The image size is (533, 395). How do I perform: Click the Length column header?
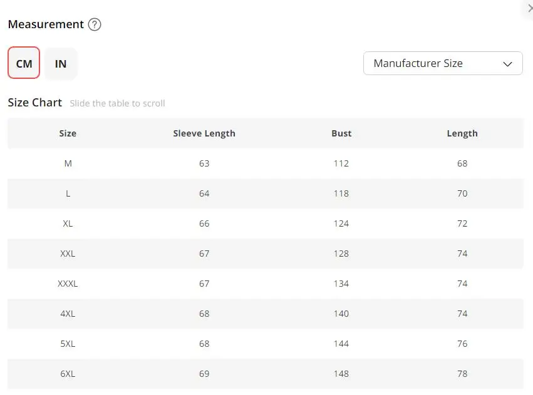coord(462,133)
